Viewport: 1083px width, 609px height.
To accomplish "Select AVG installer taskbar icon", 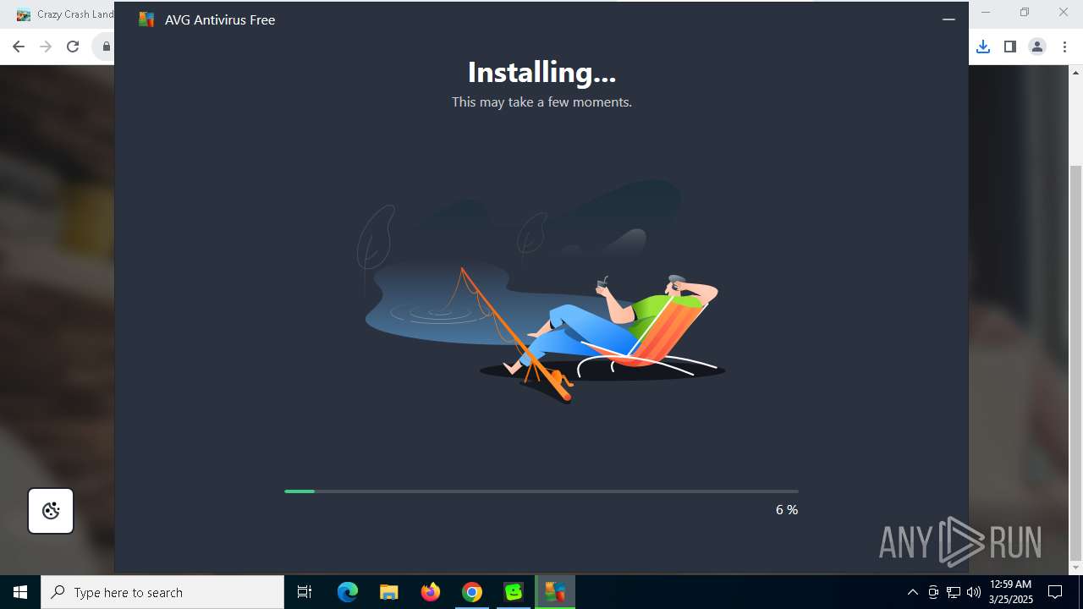I will point(555,592).
